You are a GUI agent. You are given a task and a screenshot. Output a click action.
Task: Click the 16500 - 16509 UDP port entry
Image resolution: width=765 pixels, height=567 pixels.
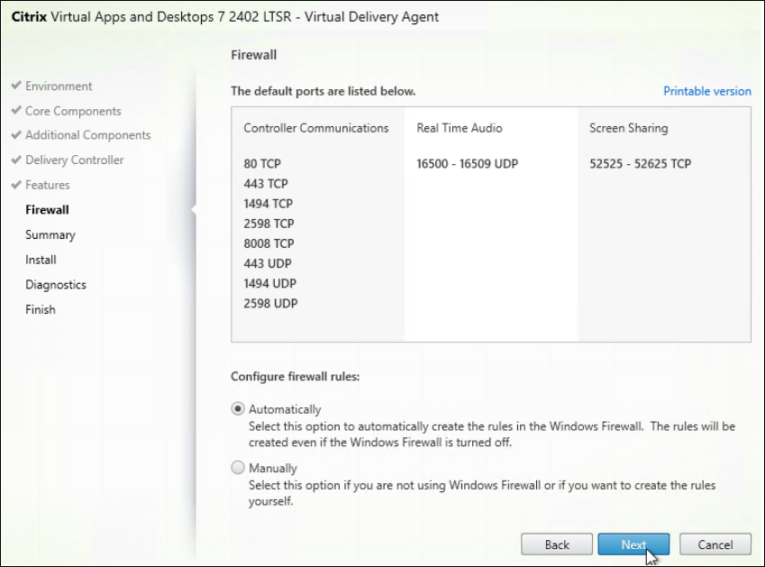point(467,164)
